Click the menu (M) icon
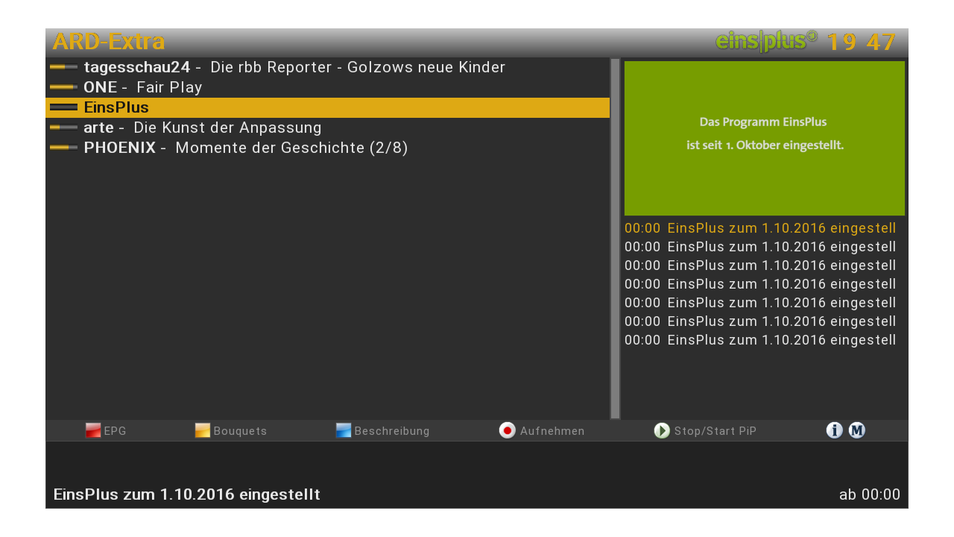The height and width of the screenshot is (537, 954). pos(857,430)
